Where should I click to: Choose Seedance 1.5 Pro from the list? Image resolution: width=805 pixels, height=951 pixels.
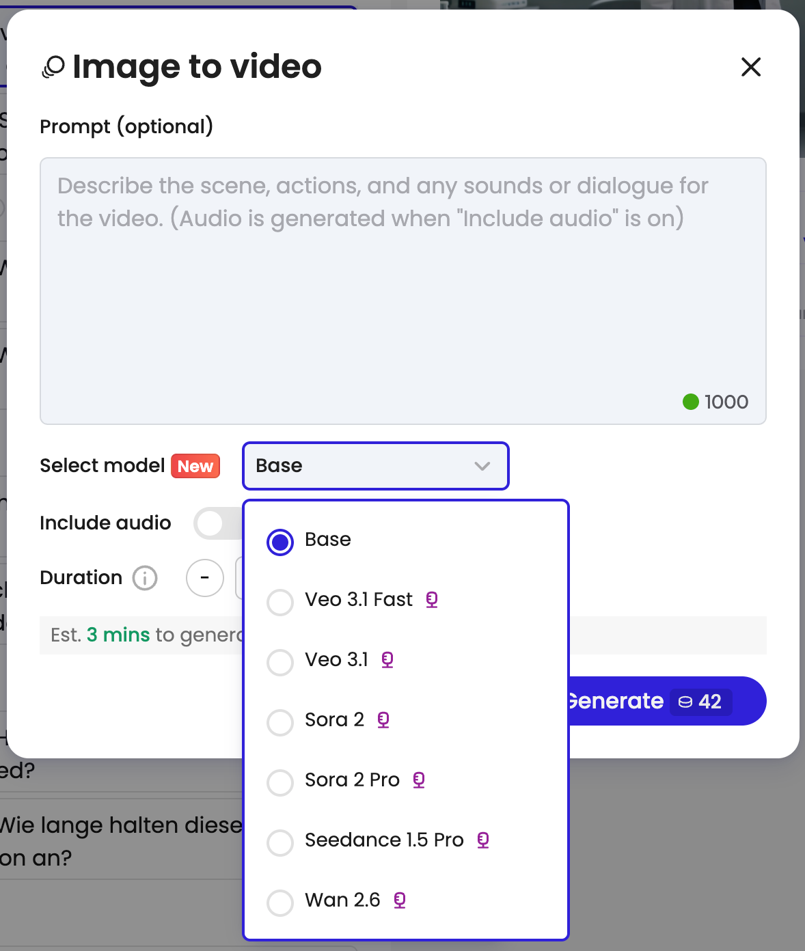coord(280,842)
